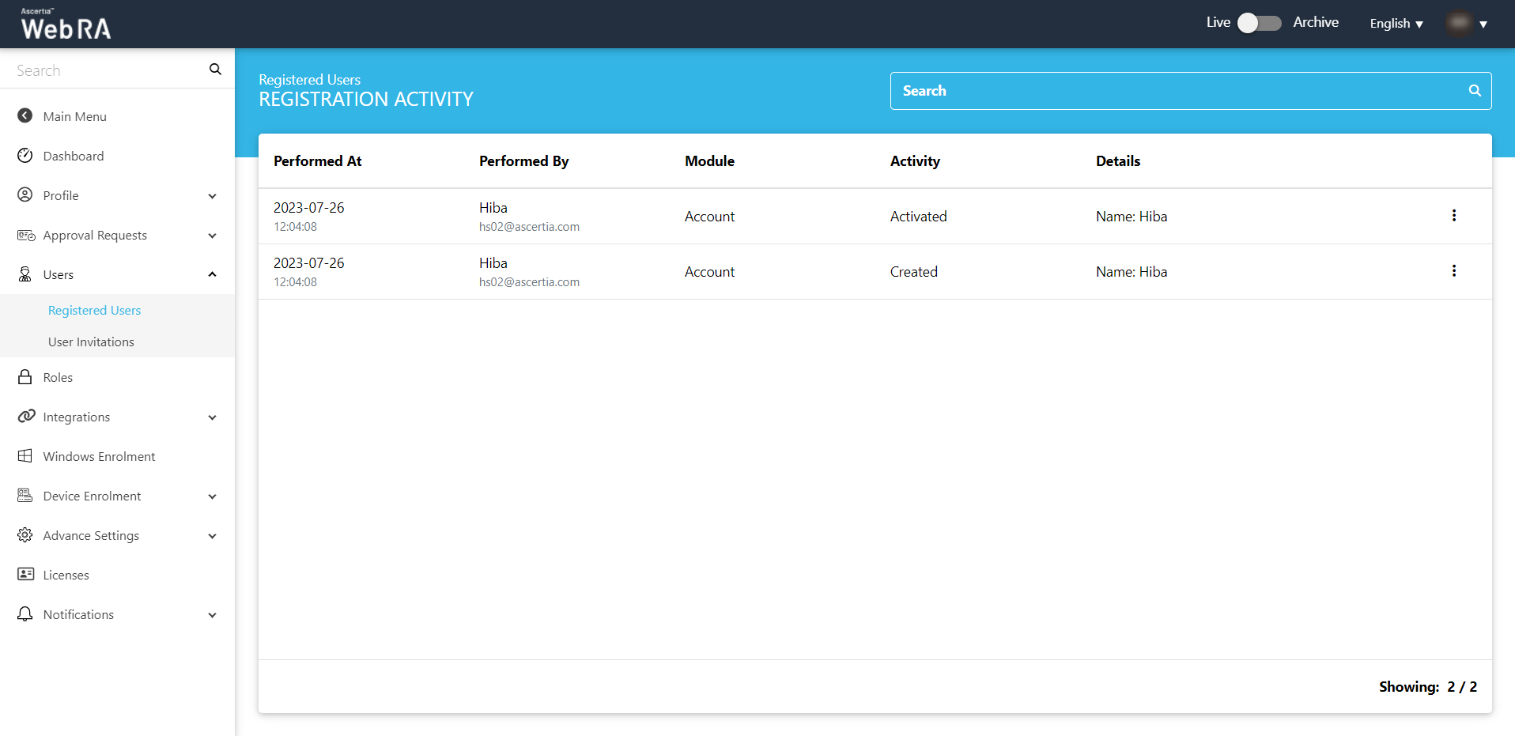The width and height of the screenshot is (1515, 736).
Task: Open the user avatar account menu
Action: (1467, 24)
